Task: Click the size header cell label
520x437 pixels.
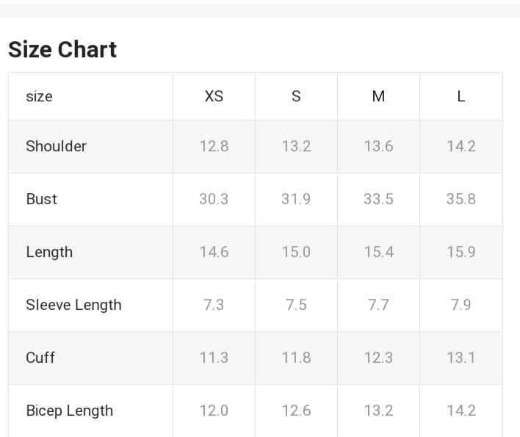Action: point(39,96)
